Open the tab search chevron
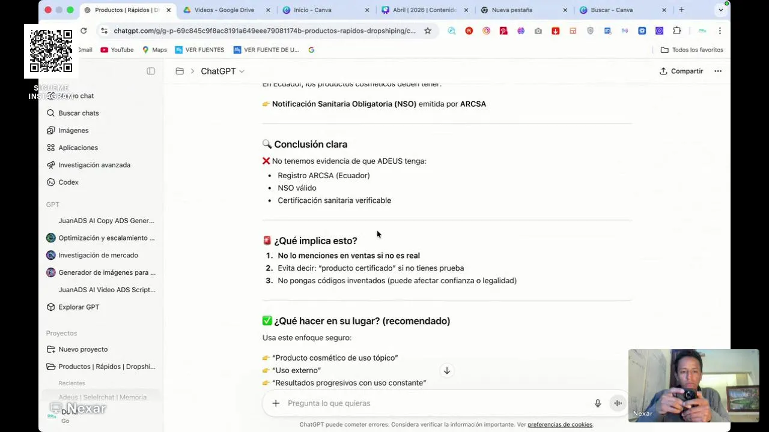The height and width of the screenshot is (432, 769). 721,10
